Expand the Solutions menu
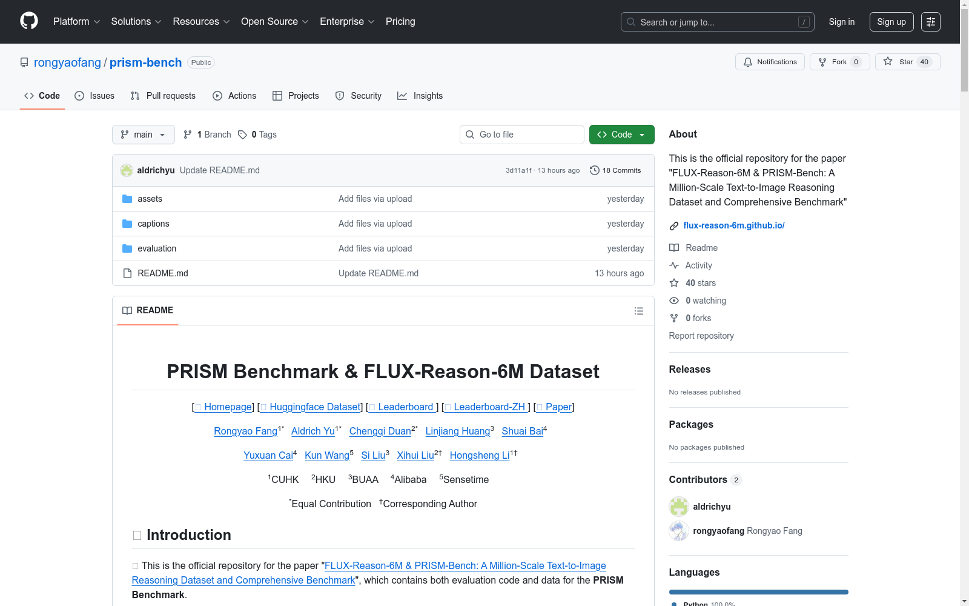 (136, 22)
